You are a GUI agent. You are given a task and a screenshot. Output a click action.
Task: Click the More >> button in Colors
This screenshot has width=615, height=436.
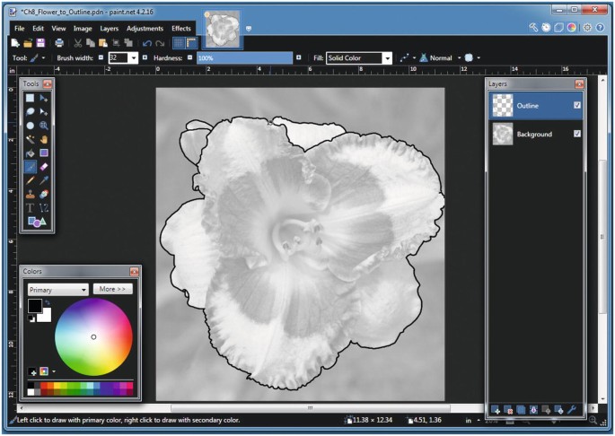(x=112, y=290)
